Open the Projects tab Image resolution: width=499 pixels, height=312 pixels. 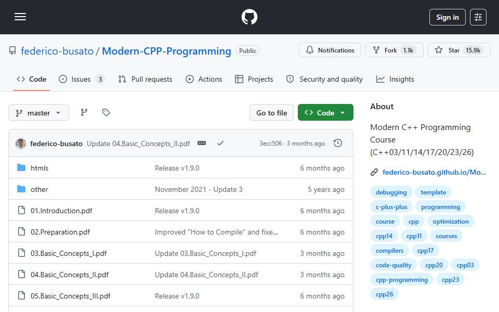click(x=254, y=79)
